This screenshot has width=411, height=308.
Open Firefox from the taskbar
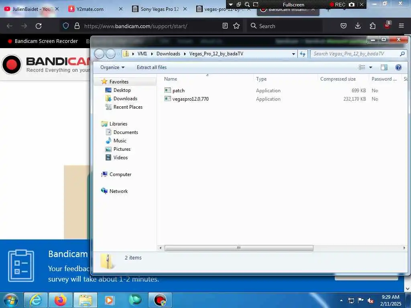click(60, 300)
